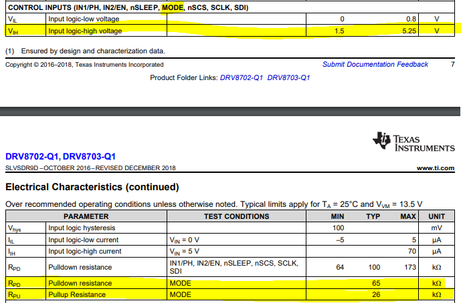461x303 pixels.
Task: Click the 'VIN = 5 V' test condition
Action: pos(185,252)
